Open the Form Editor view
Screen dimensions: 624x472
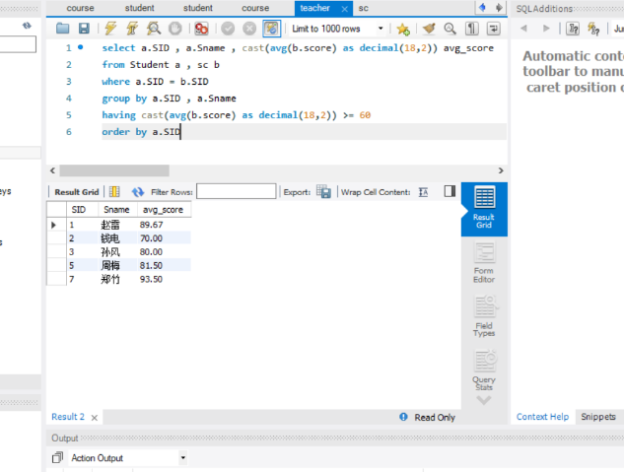click(484, 263)
